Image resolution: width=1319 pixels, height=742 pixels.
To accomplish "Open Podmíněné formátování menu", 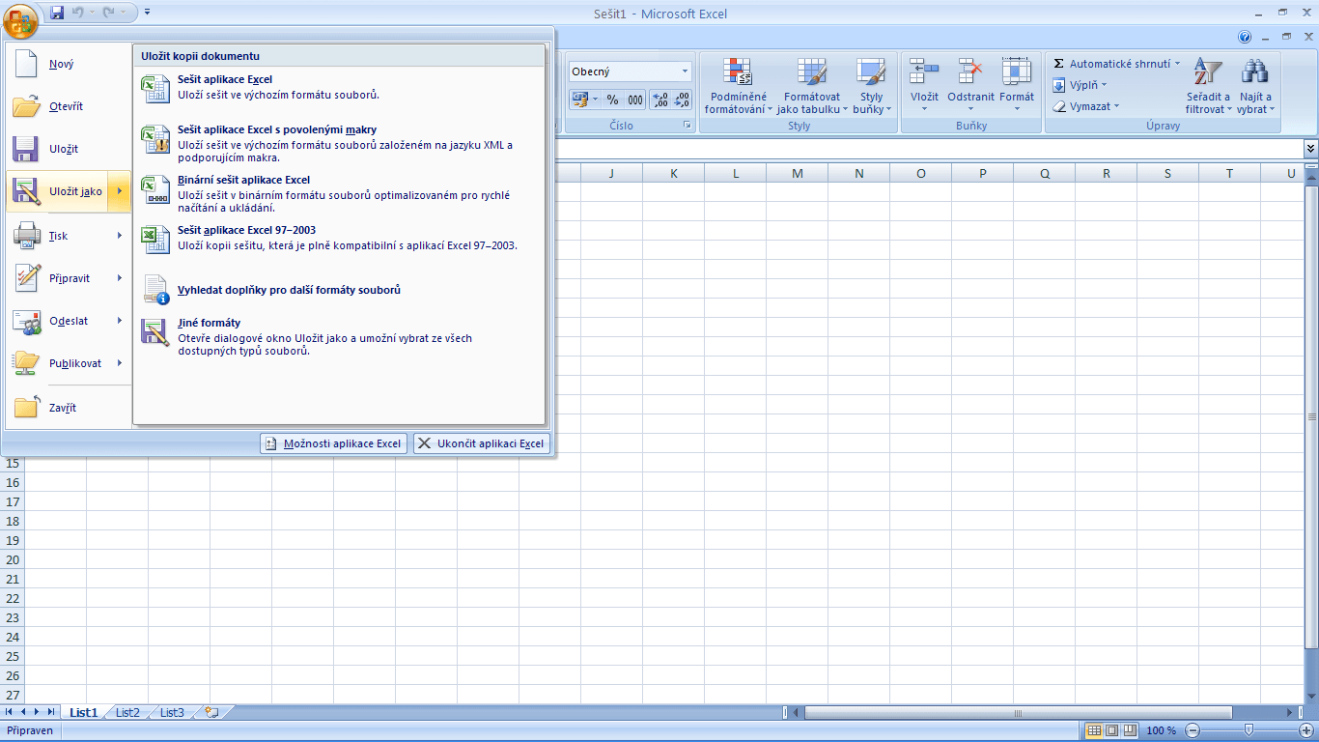I will point(739,85).
